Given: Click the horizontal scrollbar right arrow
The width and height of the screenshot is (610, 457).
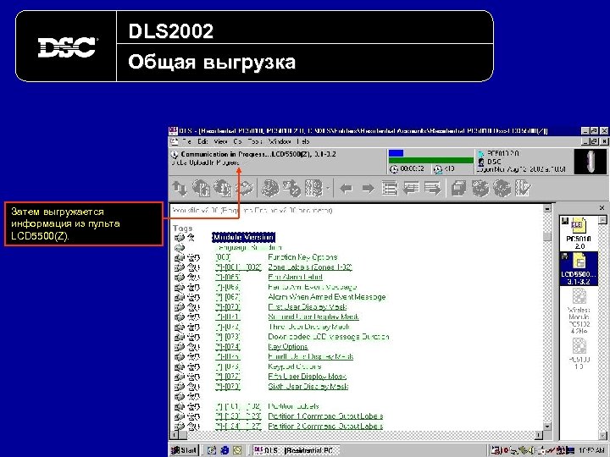Looking at the screenshot, I should click(539, 435).
